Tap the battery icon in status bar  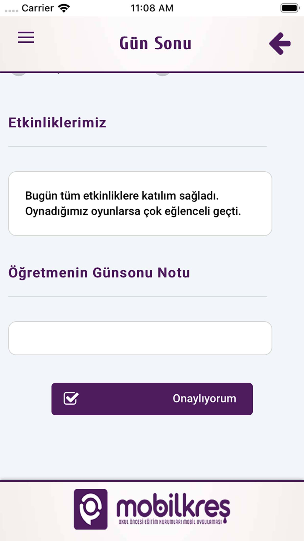[290, 8]
